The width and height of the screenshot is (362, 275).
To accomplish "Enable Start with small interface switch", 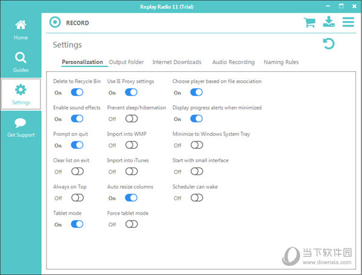I will point(197,171).
